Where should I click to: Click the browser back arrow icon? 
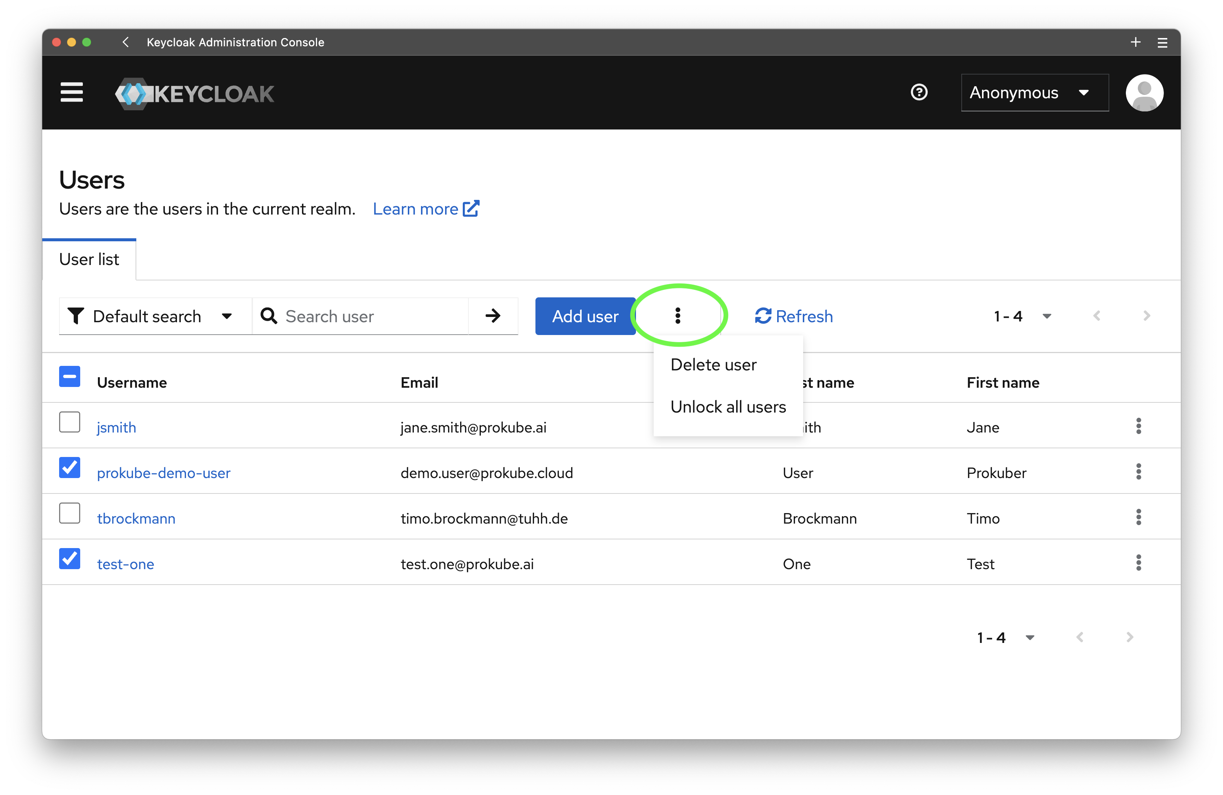click(125, 42)
